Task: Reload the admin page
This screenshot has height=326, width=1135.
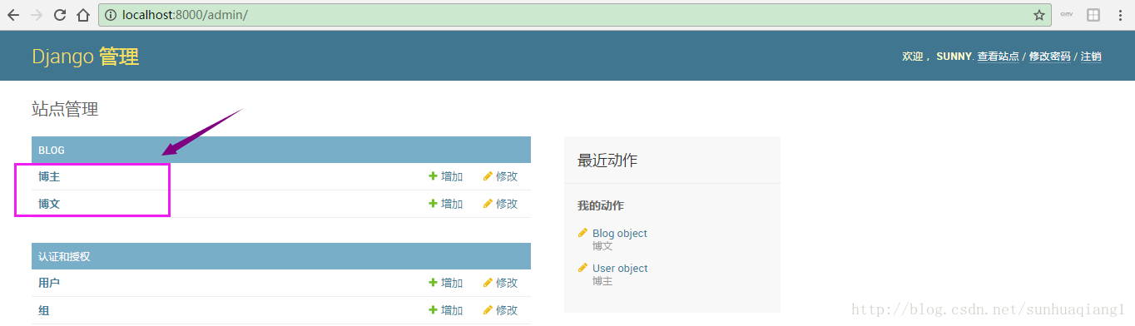Action: (59, 15)
